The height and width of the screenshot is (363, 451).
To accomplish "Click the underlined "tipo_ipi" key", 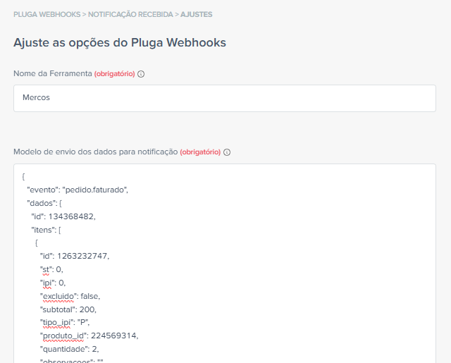I will 56,322.
